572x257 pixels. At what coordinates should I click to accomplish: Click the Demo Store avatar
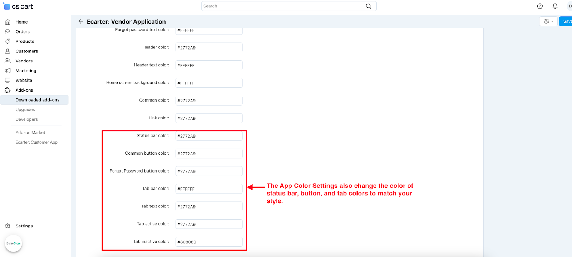tap(14, 243)
